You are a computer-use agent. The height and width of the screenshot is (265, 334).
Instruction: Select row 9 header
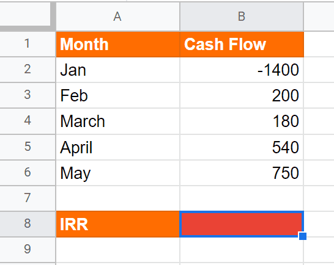click(x=28, y=250)
